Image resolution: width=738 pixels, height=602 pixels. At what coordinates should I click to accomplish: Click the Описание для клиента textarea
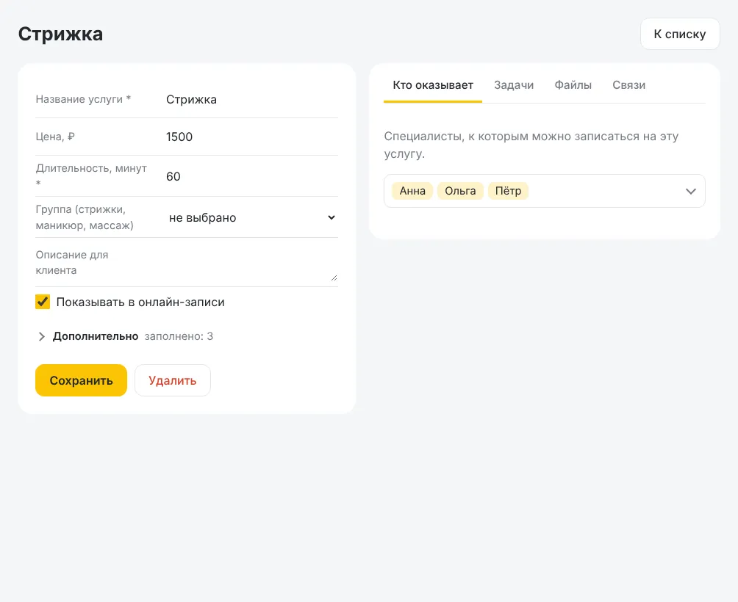(251, 262)
